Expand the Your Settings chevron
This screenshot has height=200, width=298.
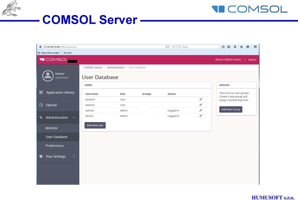tap(74, 156)
